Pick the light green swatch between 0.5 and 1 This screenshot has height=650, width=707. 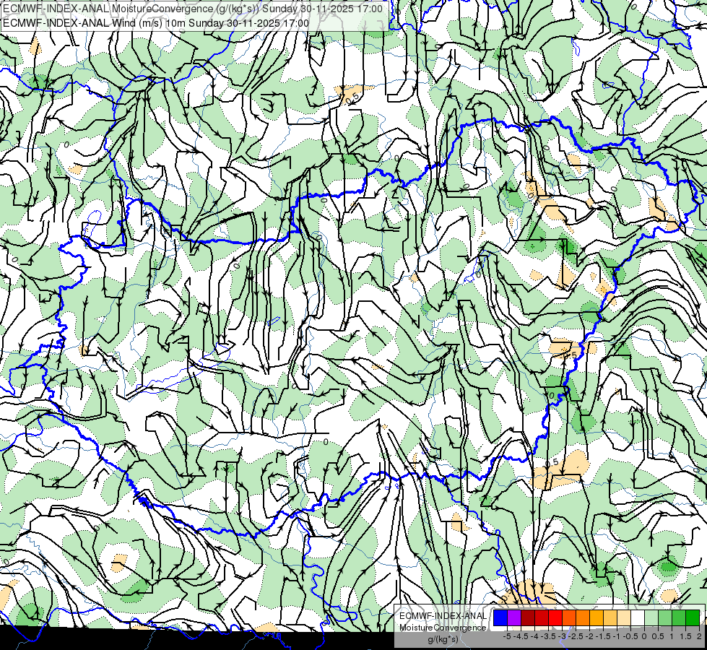point(665,618)
